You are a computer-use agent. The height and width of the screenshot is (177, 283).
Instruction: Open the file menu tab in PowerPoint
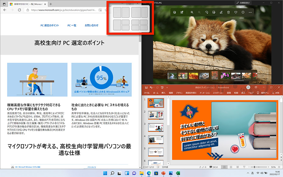coord(147,93)
